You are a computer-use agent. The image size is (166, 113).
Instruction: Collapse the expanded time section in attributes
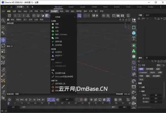point(140,91)
